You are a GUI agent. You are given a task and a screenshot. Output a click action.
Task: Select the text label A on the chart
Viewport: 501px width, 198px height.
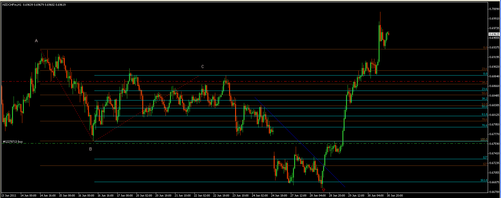click(x=36, y=41)
